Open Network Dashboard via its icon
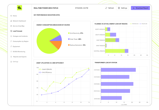159x110 pixels. (11, 21)
